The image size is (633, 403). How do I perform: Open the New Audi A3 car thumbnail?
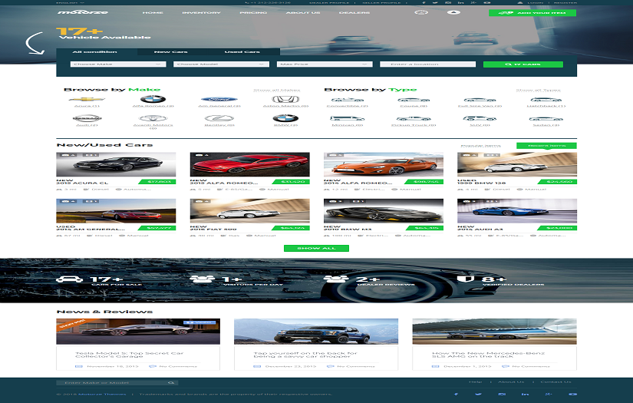pyautogui.click(x=517, y=210)
